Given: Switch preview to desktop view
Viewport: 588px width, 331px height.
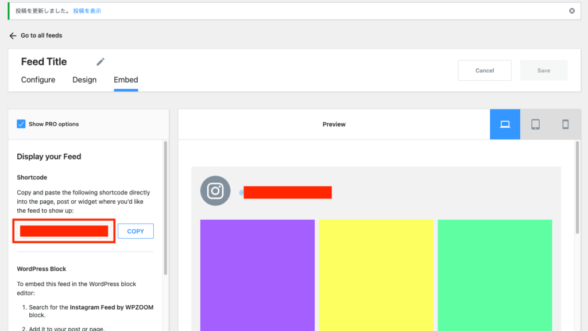Looking at the screenshot, I should pyautogui.click(x=505, y=124).
